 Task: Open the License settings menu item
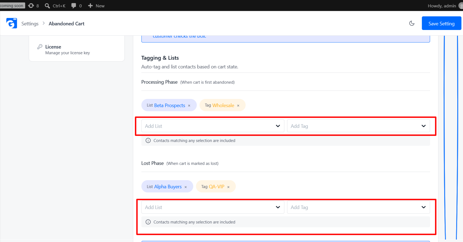tap(77, 49)
